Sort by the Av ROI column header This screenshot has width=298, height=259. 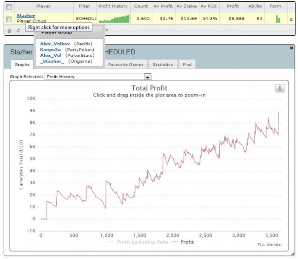[x=209, y=6]
